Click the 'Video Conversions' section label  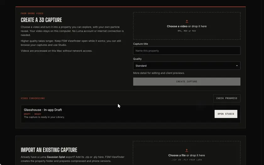click(x=33, y=98)
